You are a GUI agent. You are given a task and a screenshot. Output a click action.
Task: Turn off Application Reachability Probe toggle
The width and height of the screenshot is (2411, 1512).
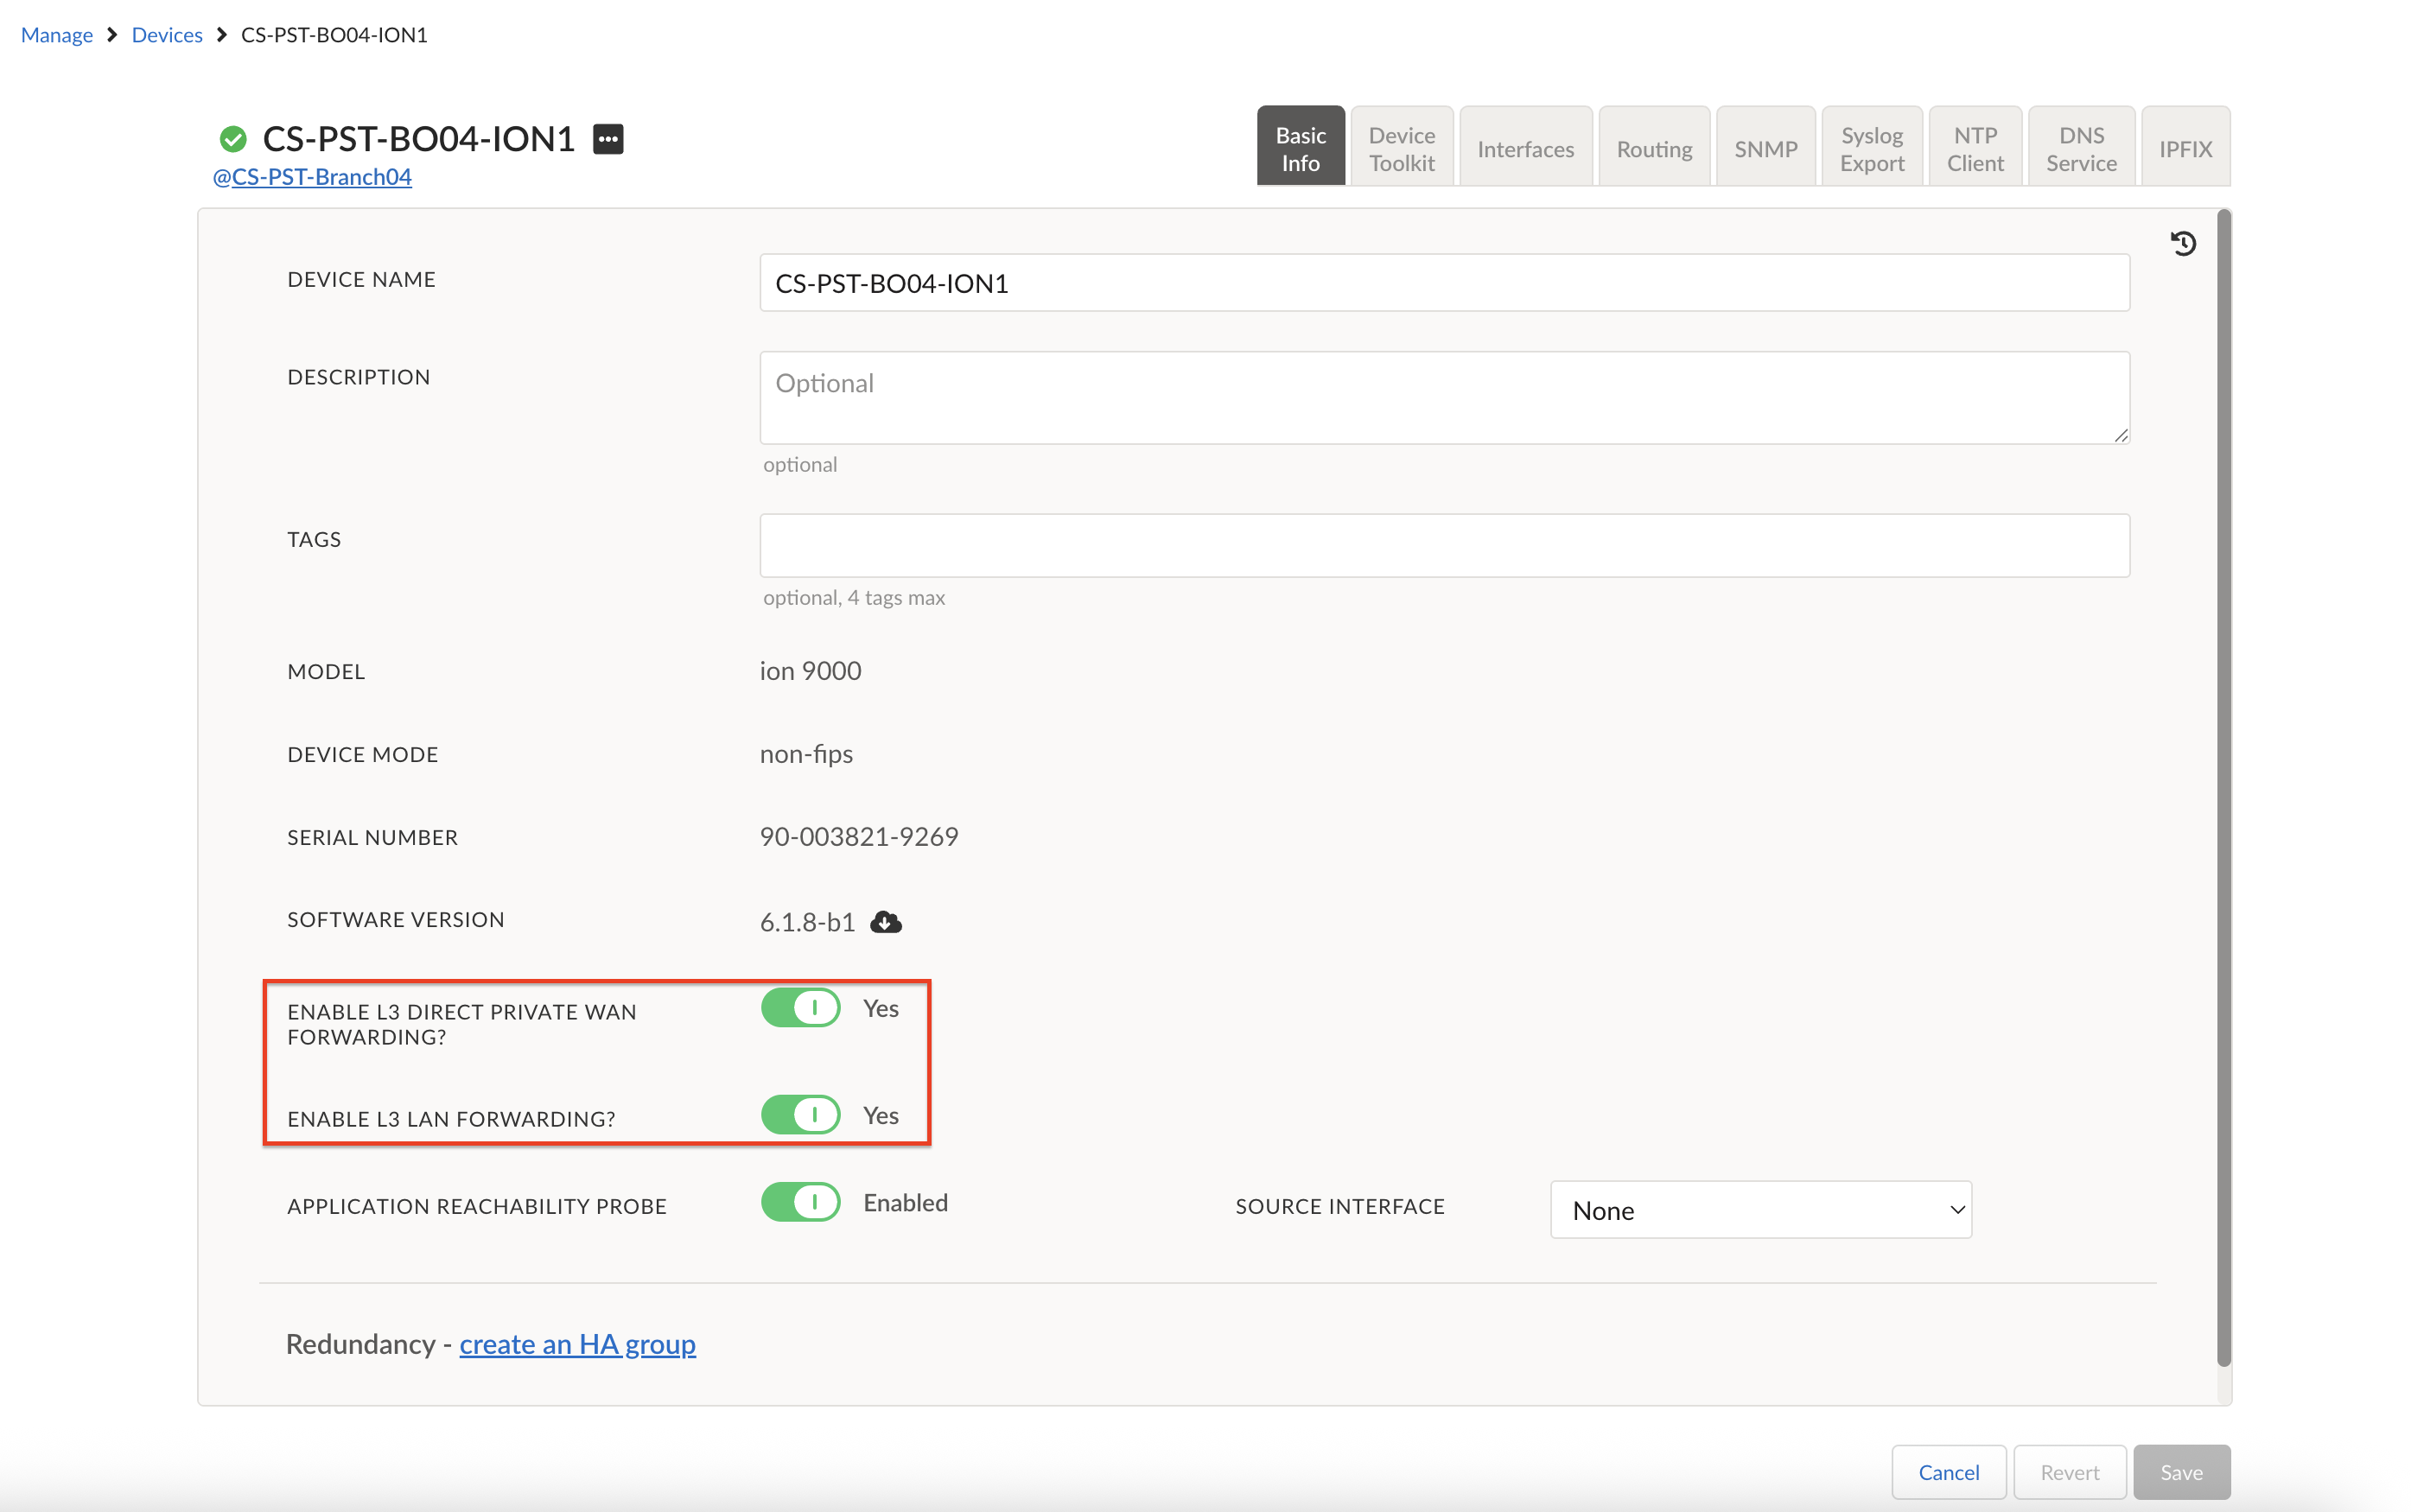coord(800,1202)
